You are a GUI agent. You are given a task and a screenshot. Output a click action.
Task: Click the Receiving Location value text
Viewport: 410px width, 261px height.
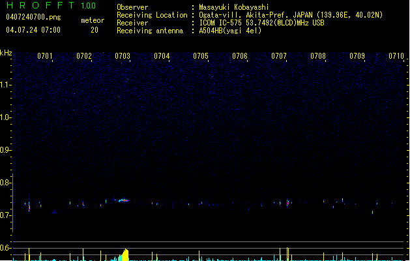291,15
